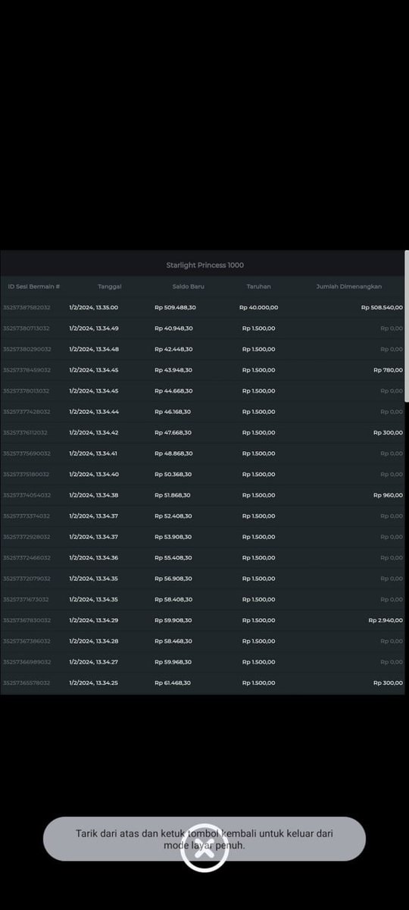Select the date '1/2/2024, 13.34.38'
409x910 pixels.
94,495
